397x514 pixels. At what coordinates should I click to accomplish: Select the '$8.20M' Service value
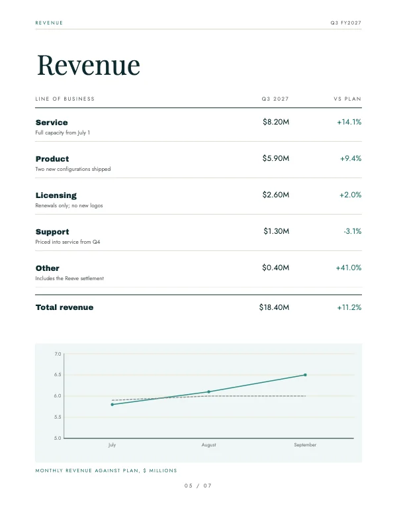pos(276,122)
